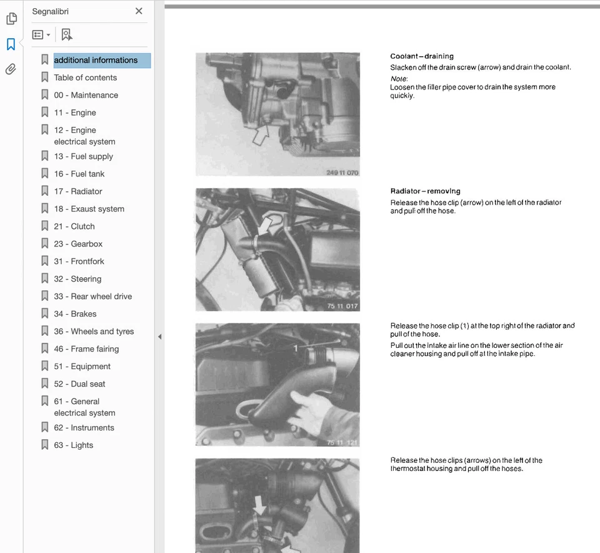Image resolution: width=600 pixels, height=553 pixels.
Task: Click the expand-current-bookmark icon
Action: point(66,34)
